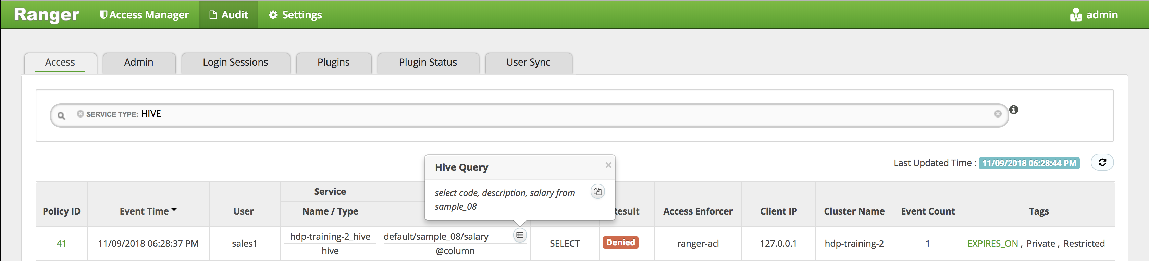This screenshot has height=261, width=1149.
Task: Open the admin user menu
Action: point(1094,15)
